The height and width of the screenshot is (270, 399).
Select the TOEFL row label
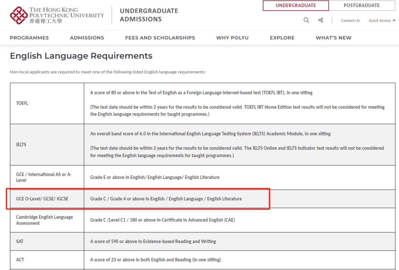click(x=22, y=103)
